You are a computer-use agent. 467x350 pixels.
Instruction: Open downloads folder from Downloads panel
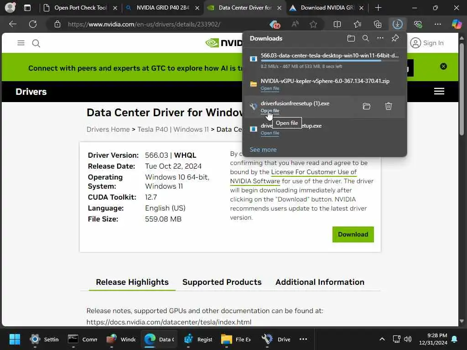(x=351, y=38)
